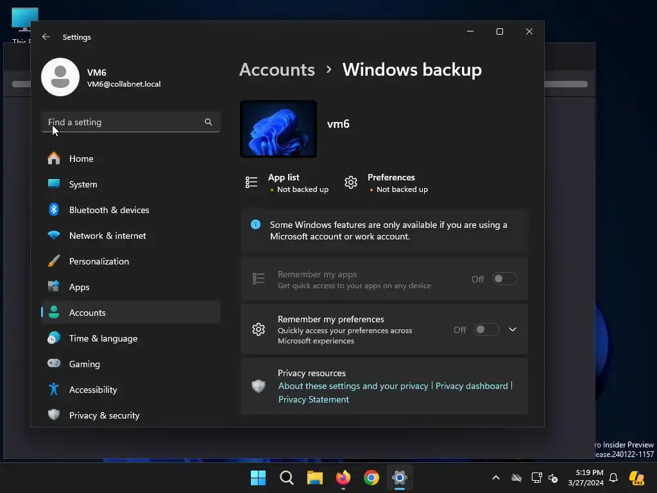
Task: Toggle Remember my preferences switch
Action: click(487, 330)
